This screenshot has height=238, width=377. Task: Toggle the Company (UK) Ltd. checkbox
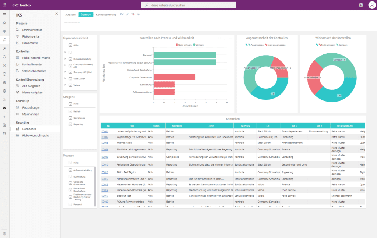(x=70, y=72)
